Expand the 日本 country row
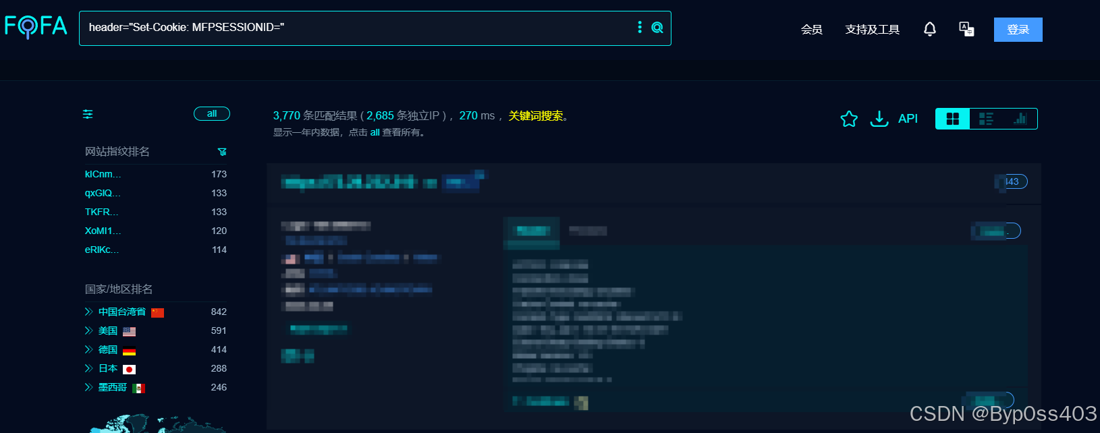The width and height of the screenshot is (1100, 433). 88,368
